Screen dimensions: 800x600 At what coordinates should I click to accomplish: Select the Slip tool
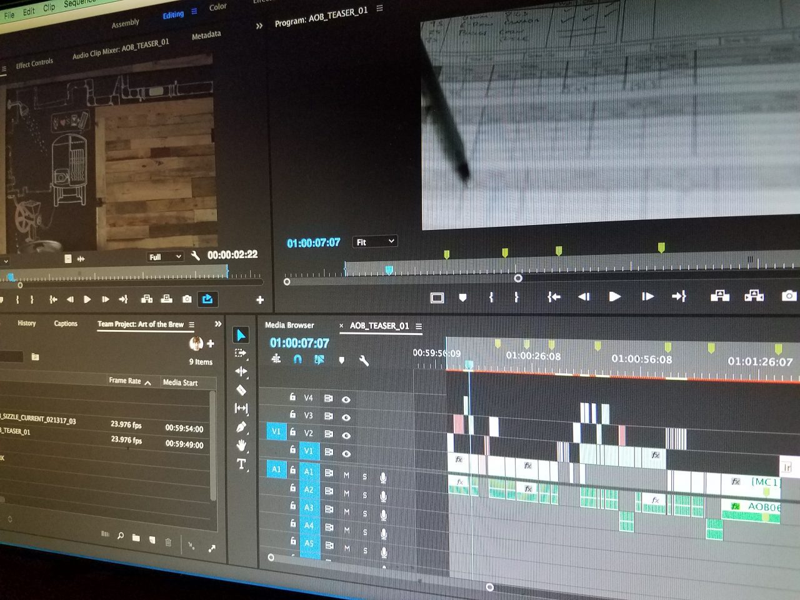[241, 408]
